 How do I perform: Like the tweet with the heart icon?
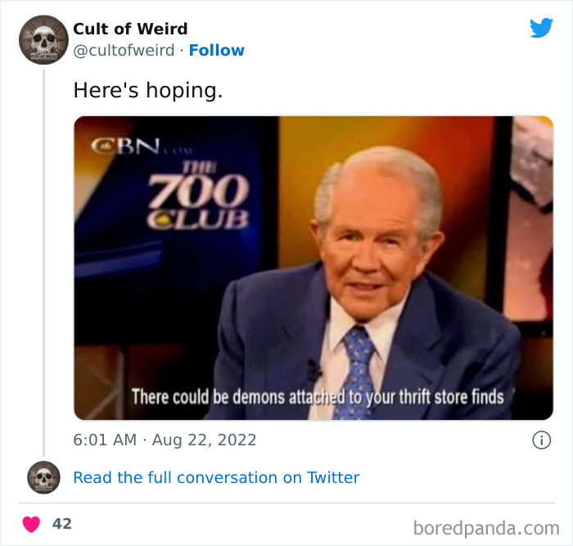click(31, 523)
